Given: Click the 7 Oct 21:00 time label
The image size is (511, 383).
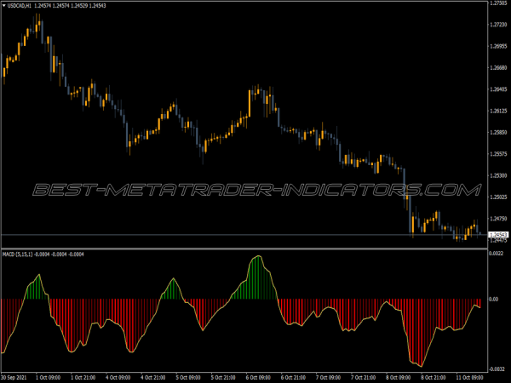Looking at the screenshot, I should (364, 377).
